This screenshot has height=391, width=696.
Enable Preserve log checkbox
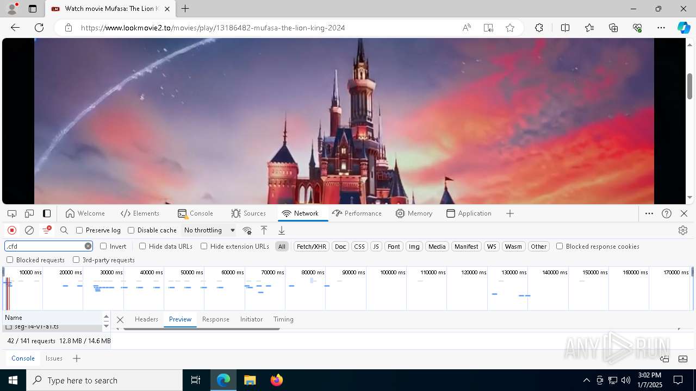pos(79,230)
